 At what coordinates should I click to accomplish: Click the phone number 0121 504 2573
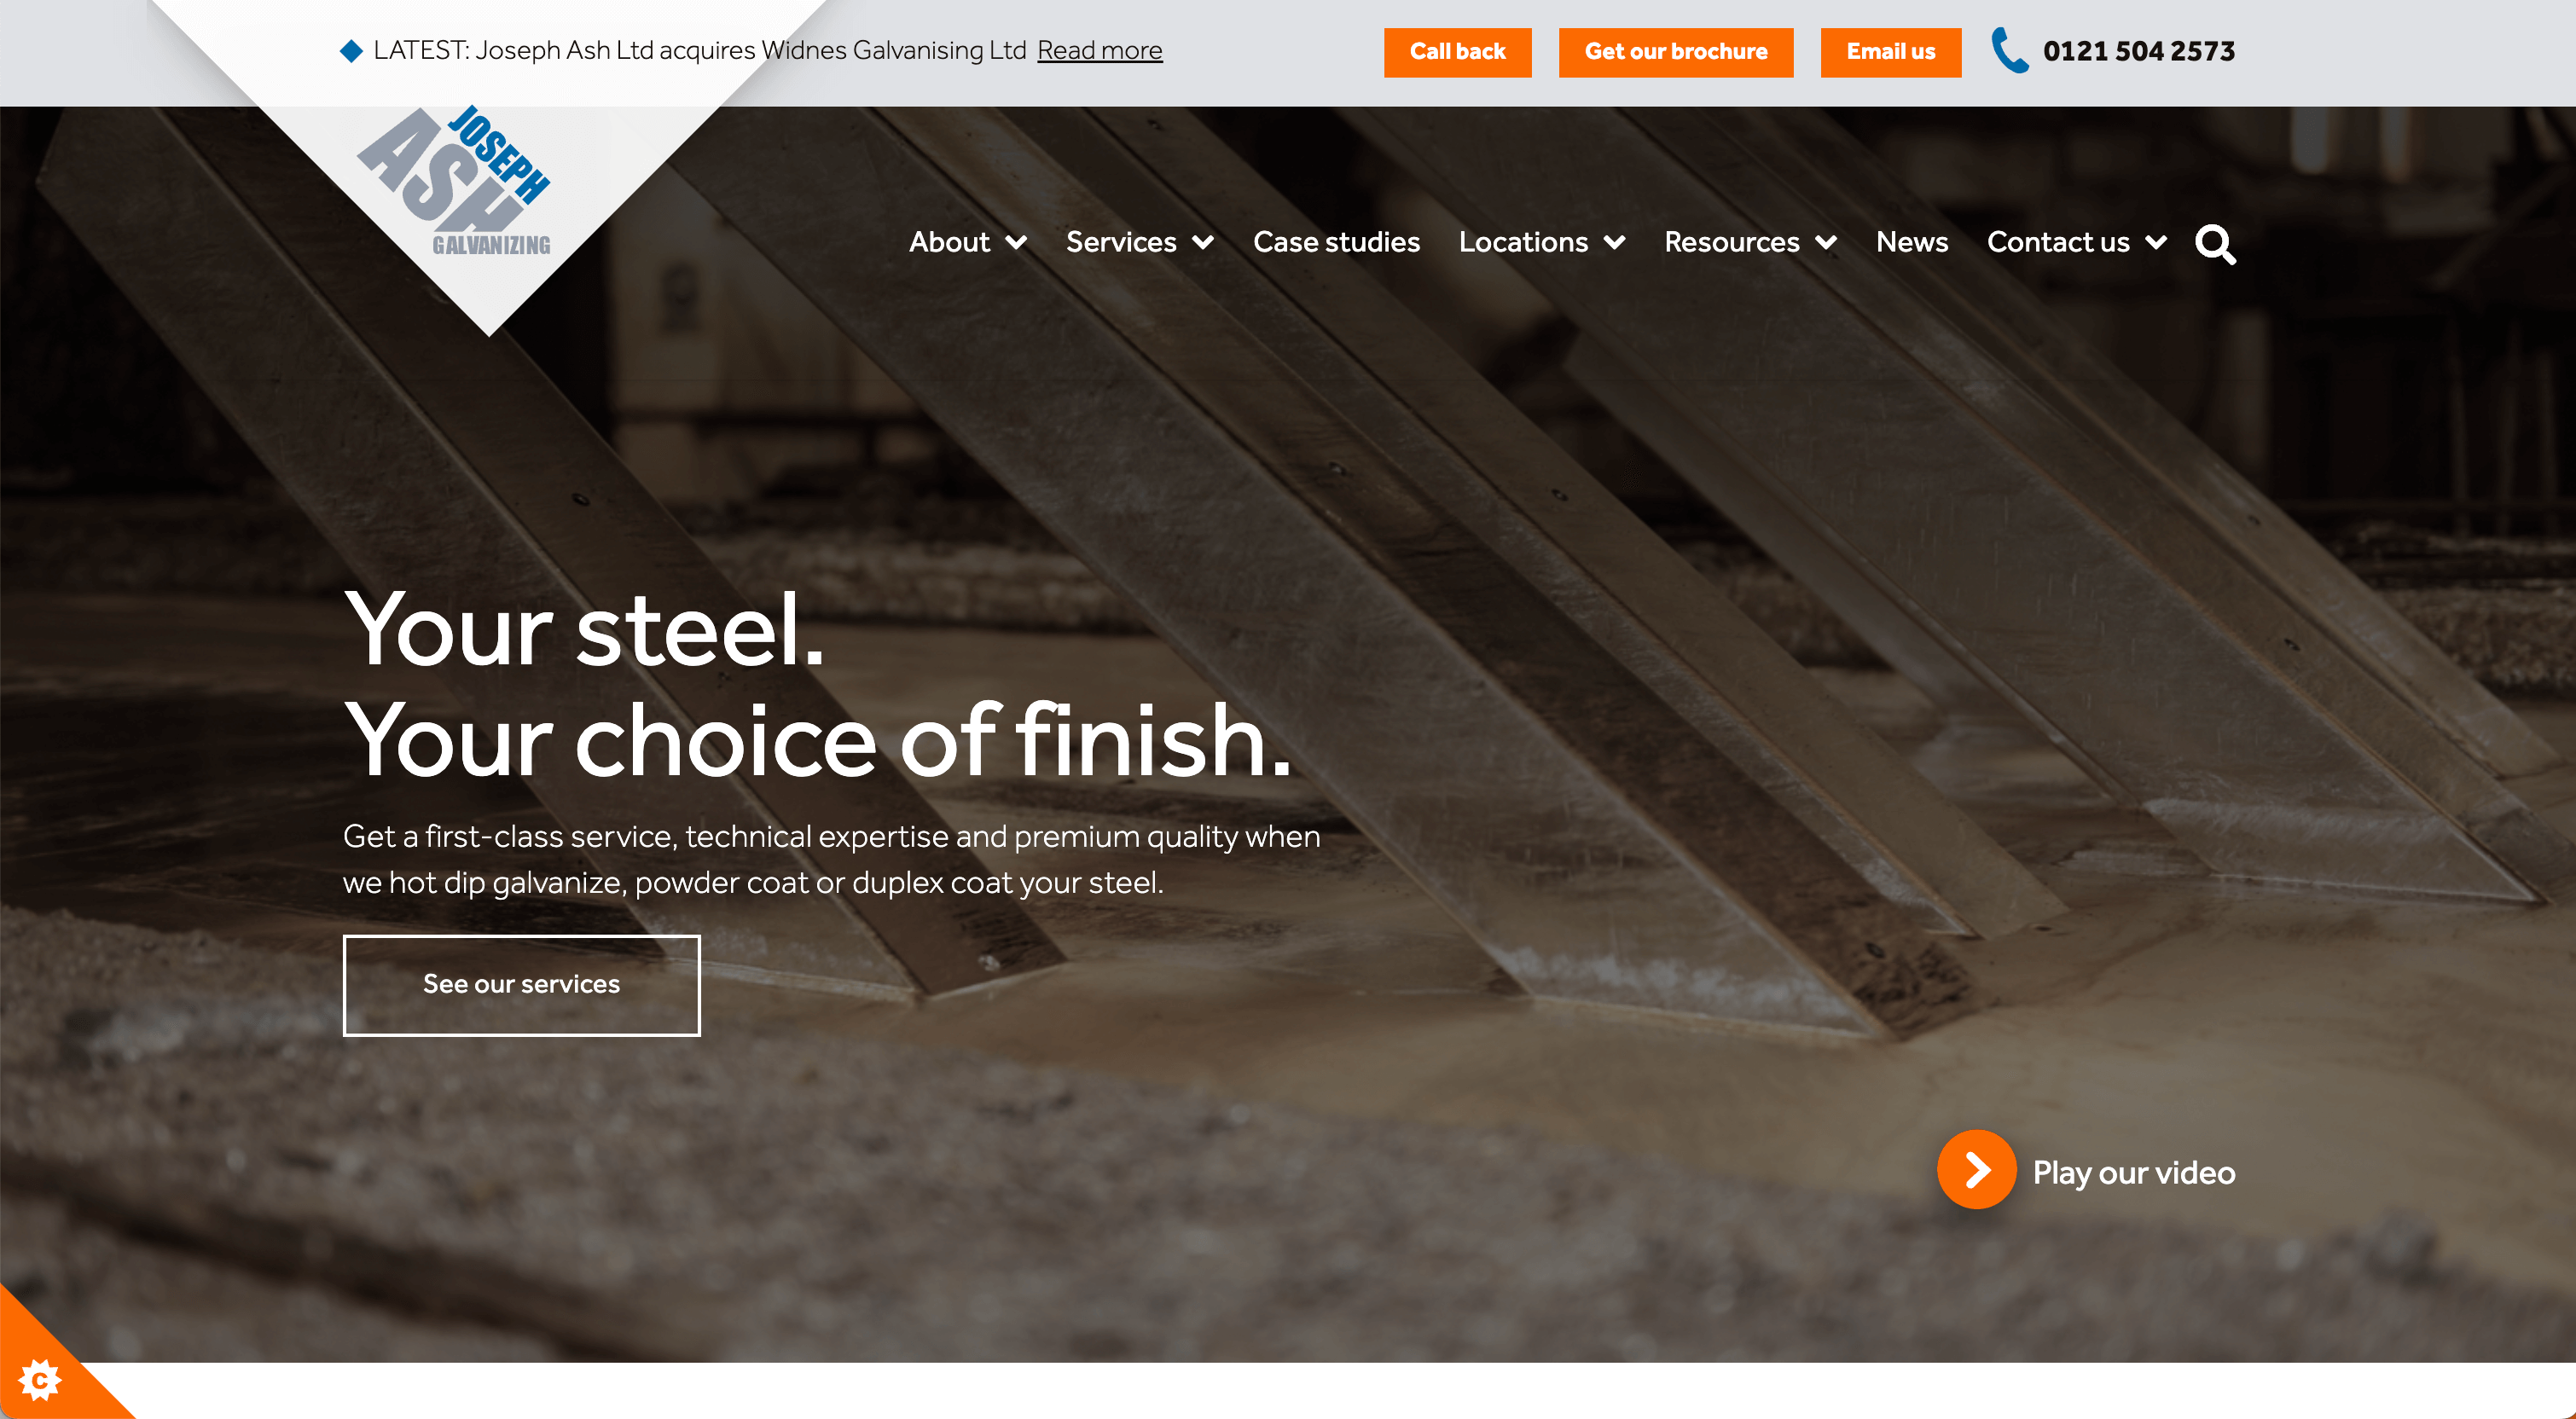click(2138, 51)
